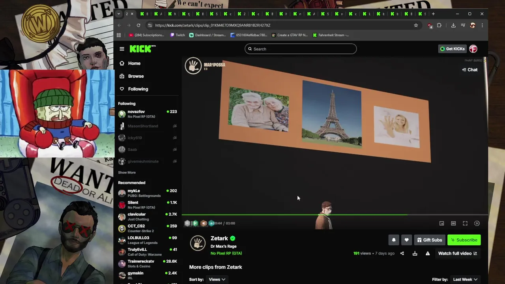Go to Home in the sidebar
The width and height of the screenshot is (505, 284).
pos(134,63)
